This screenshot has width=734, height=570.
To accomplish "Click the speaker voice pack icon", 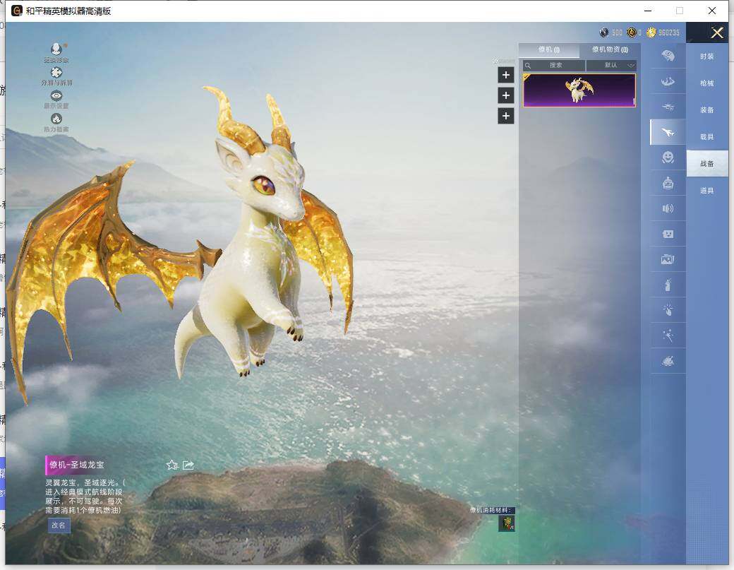I will pyautogui.click(x=668, y=208).
